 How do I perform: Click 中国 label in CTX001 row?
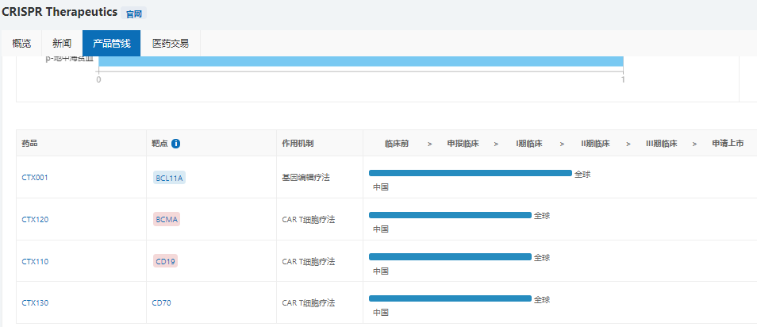[380, 187]
